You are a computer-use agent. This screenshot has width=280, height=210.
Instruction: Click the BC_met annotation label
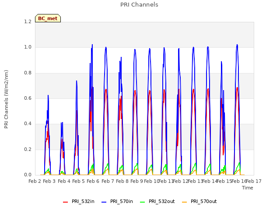[48, 18]
